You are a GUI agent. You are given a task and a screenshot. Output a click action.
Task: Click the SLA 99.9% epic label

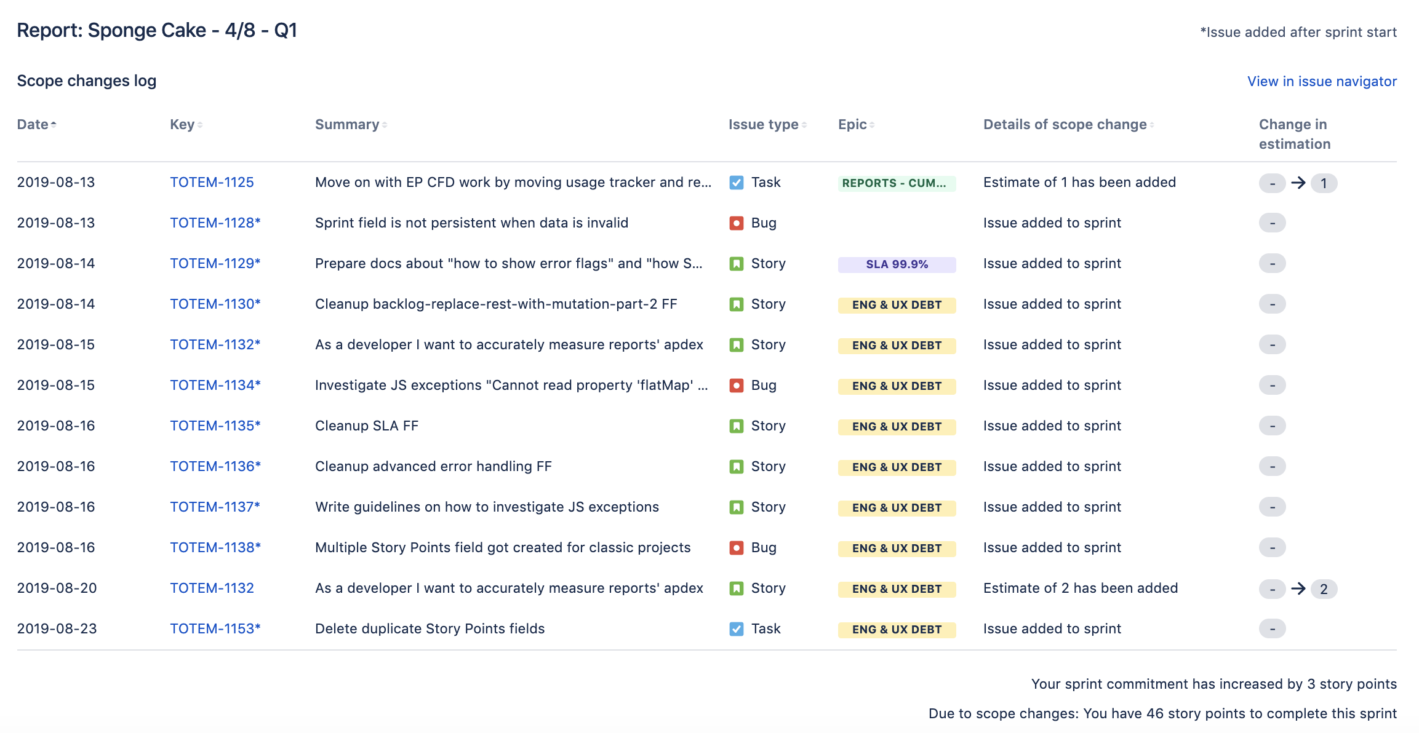pos(897,264)
